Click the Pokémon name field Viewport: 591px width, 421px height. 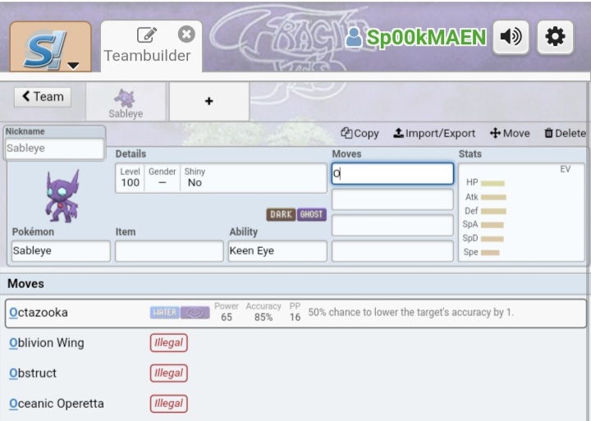coord(61,250)
